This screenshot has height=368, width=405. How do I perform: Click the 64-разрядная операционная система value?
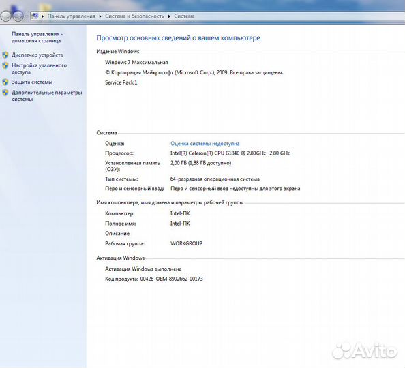[215, 179]
